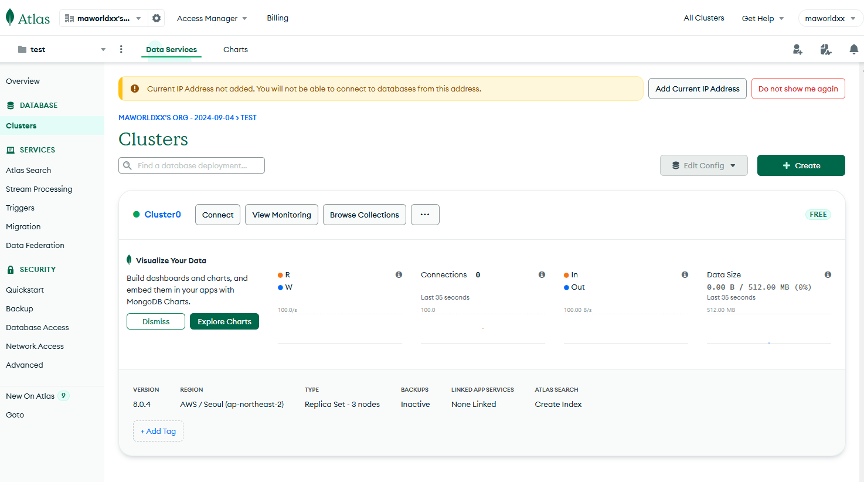Open Overview in the sidebar
864x482 pixels.
(23, 81)
